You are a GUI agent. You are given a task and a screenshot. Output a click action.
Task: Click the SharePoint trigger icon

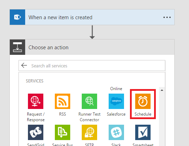[17, 17]
